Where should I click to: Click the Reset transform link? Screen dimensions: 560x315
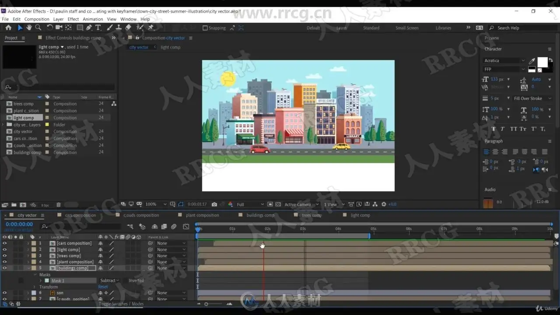103,287
